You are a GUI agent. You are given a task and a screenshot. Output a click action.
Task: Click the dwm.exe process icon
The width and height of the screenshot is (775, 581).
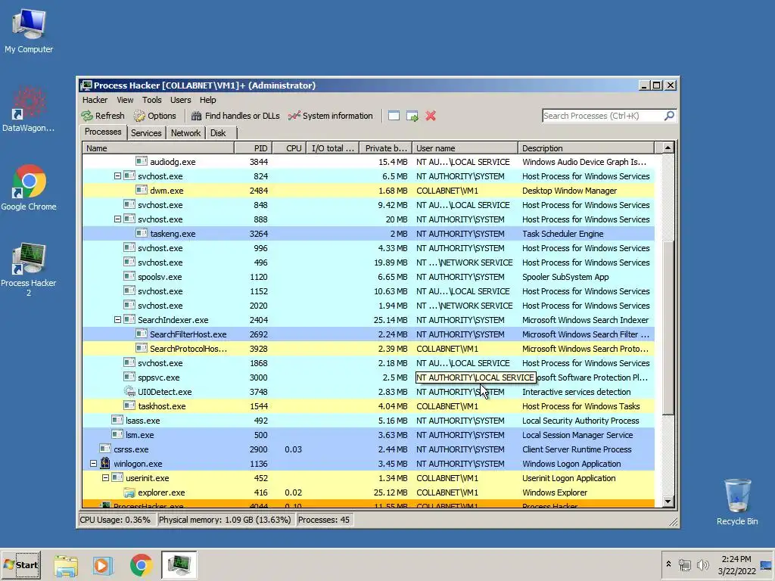coord(142,190)
